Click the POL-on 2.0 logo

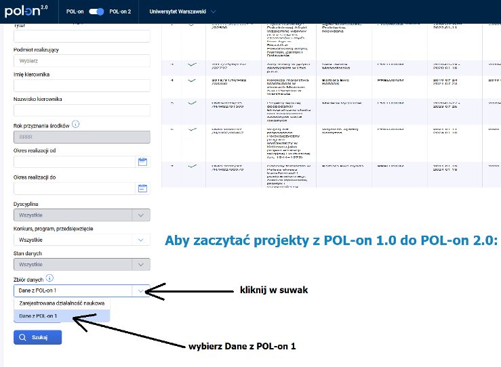[28, 11]
